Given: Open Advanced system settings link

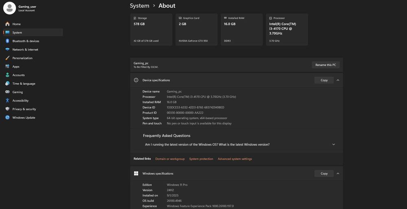Looking at the screenshot, I should [x=234, y=159].
